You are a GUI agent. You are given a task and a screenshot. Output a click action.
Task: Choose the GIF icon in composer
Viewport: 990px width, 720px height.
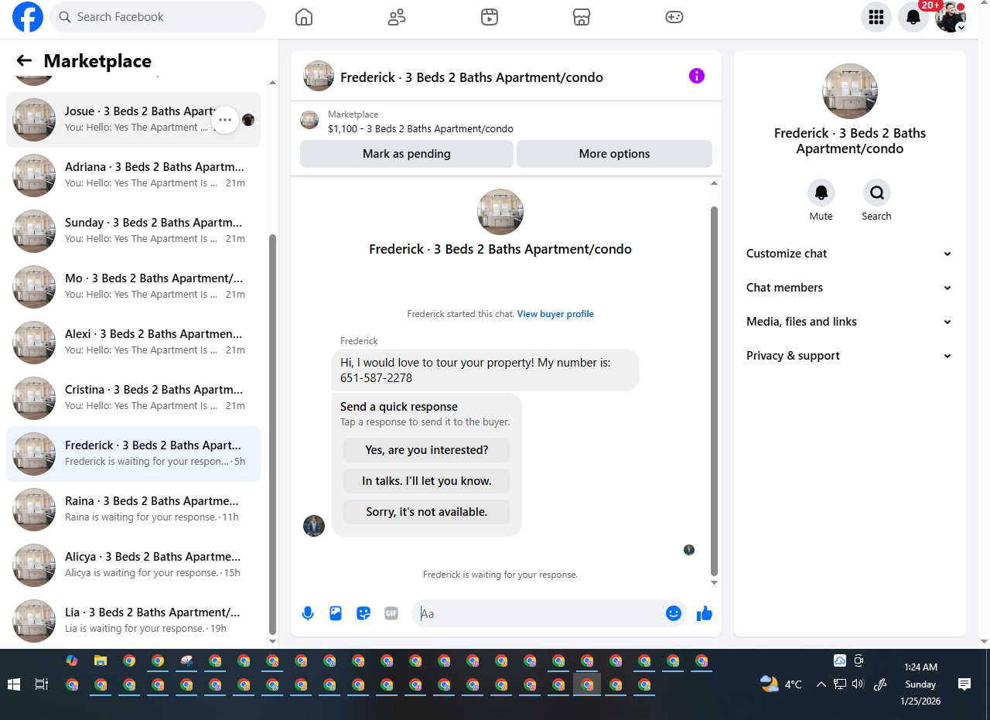pos(391,613)
